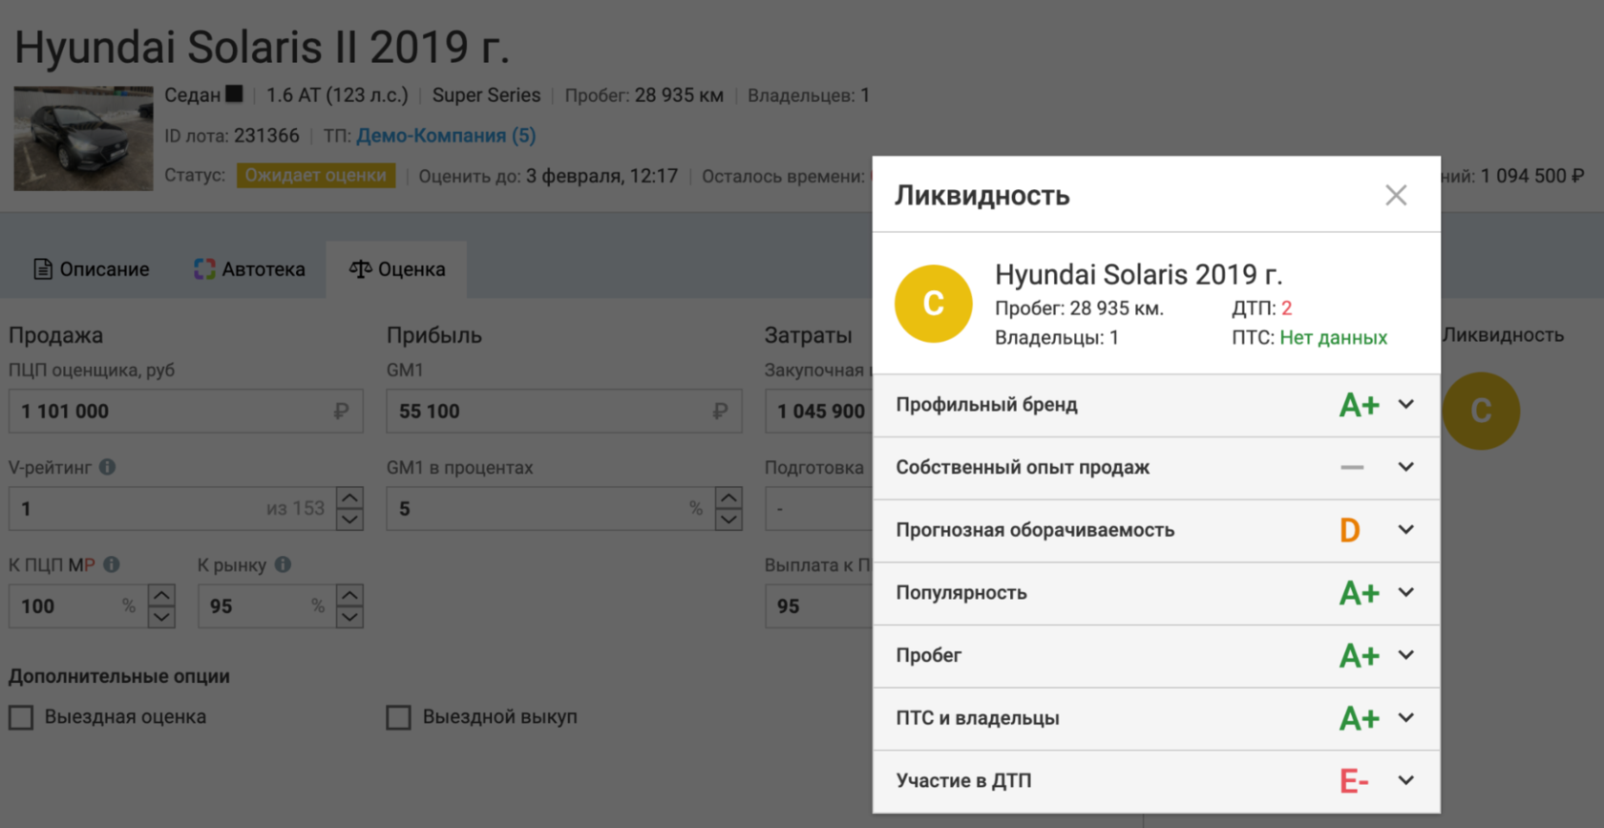Click the Нет данных ПТС value
Viewport: 1604px width, 828px height.
click(1334, 337)
